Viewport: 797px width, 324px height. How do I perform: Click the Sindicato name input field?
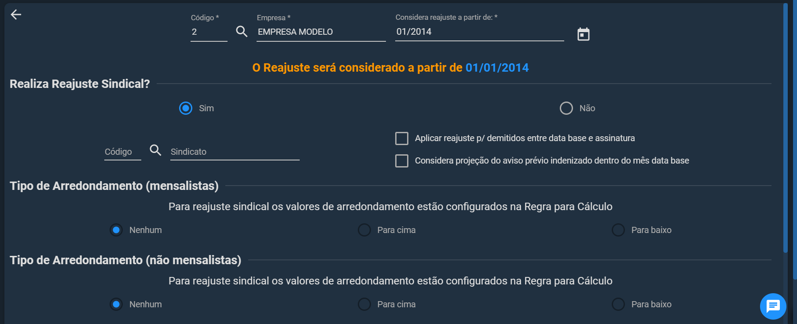click(x=235, y=152)
